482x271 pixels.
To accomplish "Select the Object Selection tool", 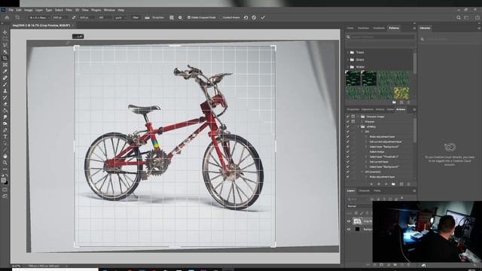I will pyautogui.click(x=5, y=52).
